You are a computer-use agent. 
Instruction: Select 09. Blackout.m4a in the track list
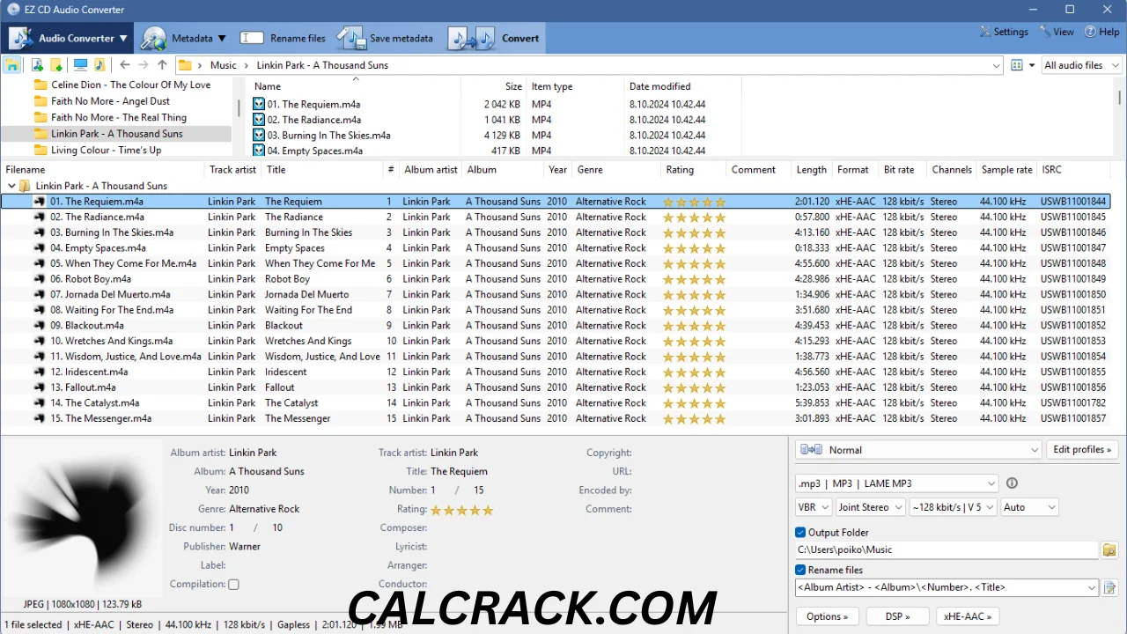87,326
